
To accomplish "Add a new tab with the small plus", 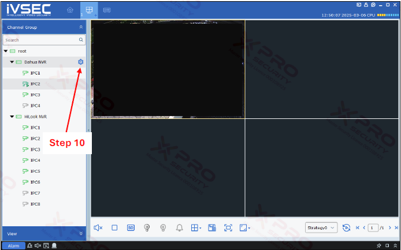I will point(96,15).
